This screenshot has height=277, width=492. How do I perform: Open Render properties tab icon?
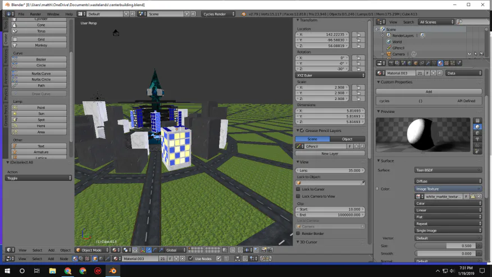point(391,63)
